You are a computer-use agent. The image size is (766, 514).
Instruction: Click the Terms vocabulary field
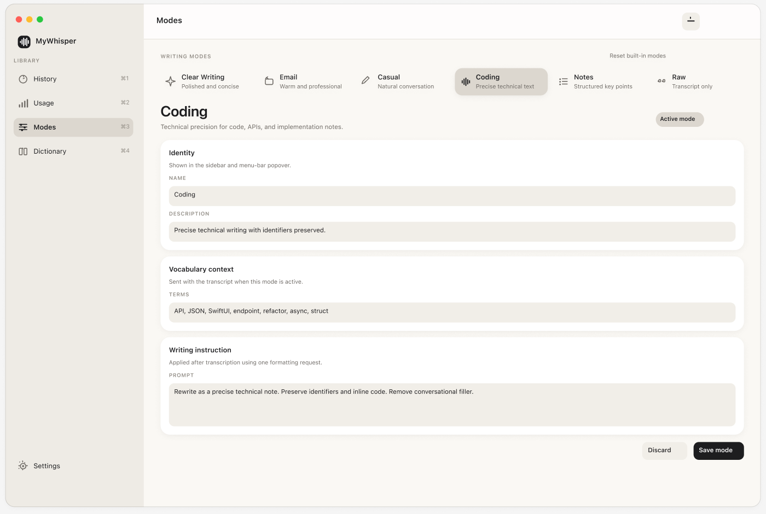pos(452,312)
